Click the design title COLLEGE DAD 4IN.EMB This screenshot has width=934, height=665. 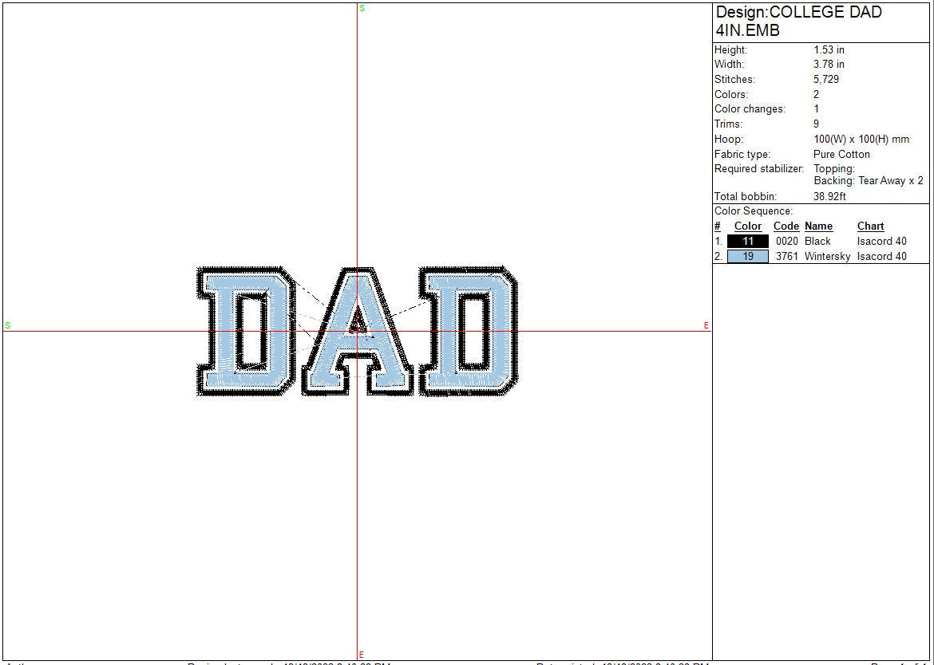coord(798,22)
